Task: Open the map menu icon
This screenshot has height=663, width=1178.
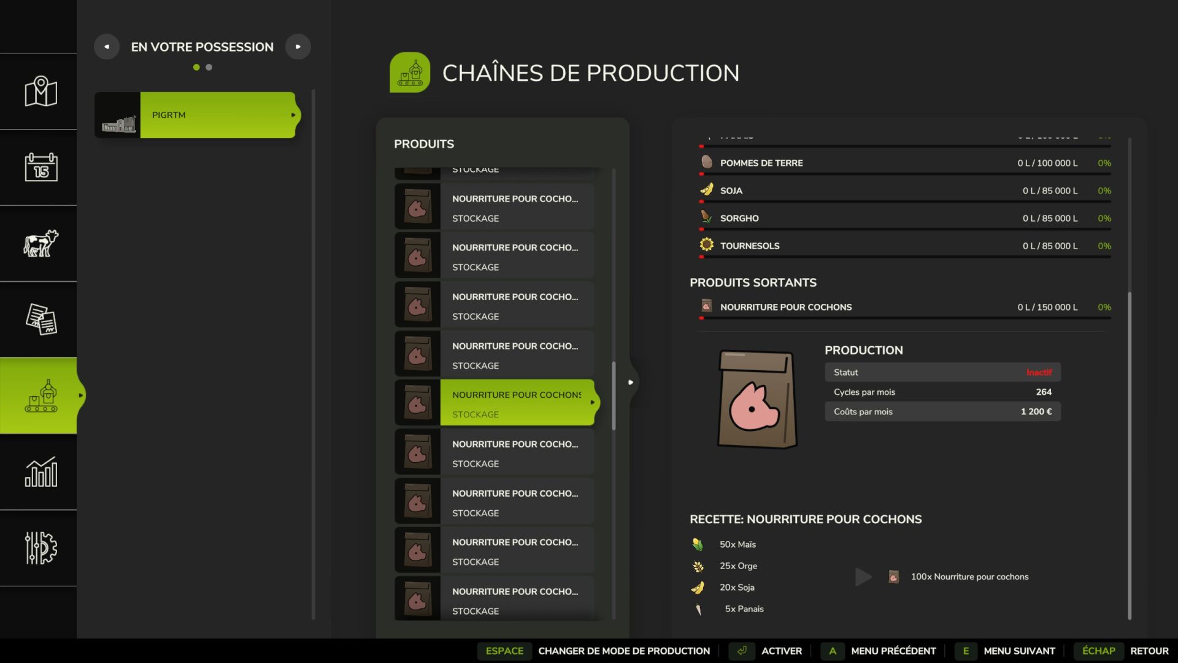Action: (40, 91)
